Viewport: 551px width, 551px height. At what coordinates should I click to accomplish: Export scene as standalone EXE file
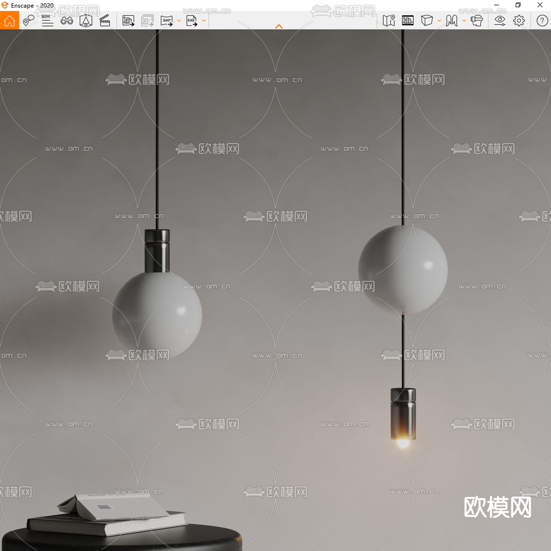(x=192, y=21)
